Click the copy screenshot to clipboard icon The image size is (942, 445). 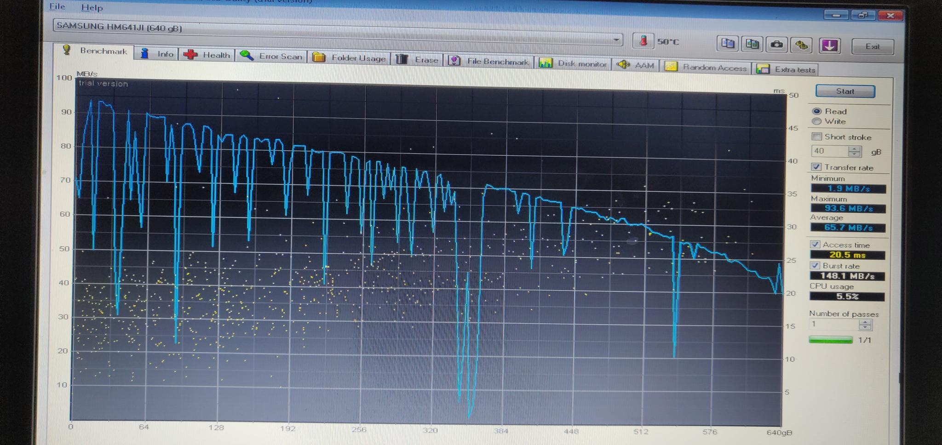[752, 44]
